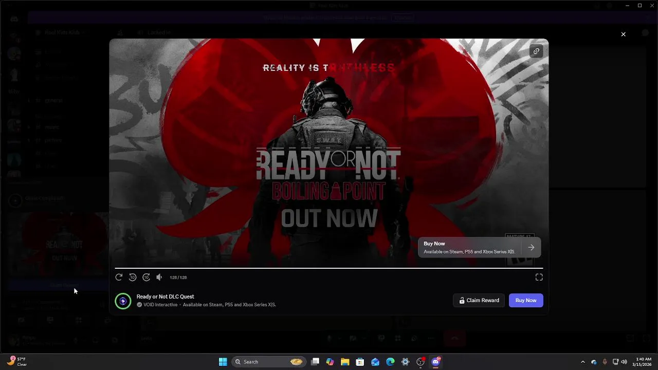658x370 pixels.
Task: Copy the quest link using the chain icon
Action: (x=536, y=51)
